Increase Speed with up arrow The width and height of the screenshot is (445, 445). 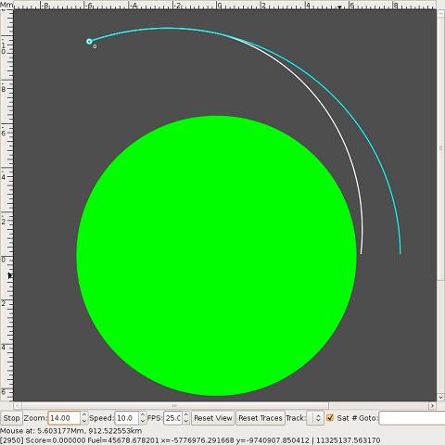[143, 414]
